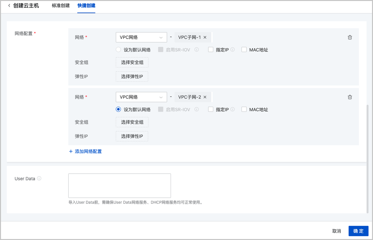373x240 pixels.
Task: Check MAC地址 for VPC子网-2
Action: tap(244, 110)
